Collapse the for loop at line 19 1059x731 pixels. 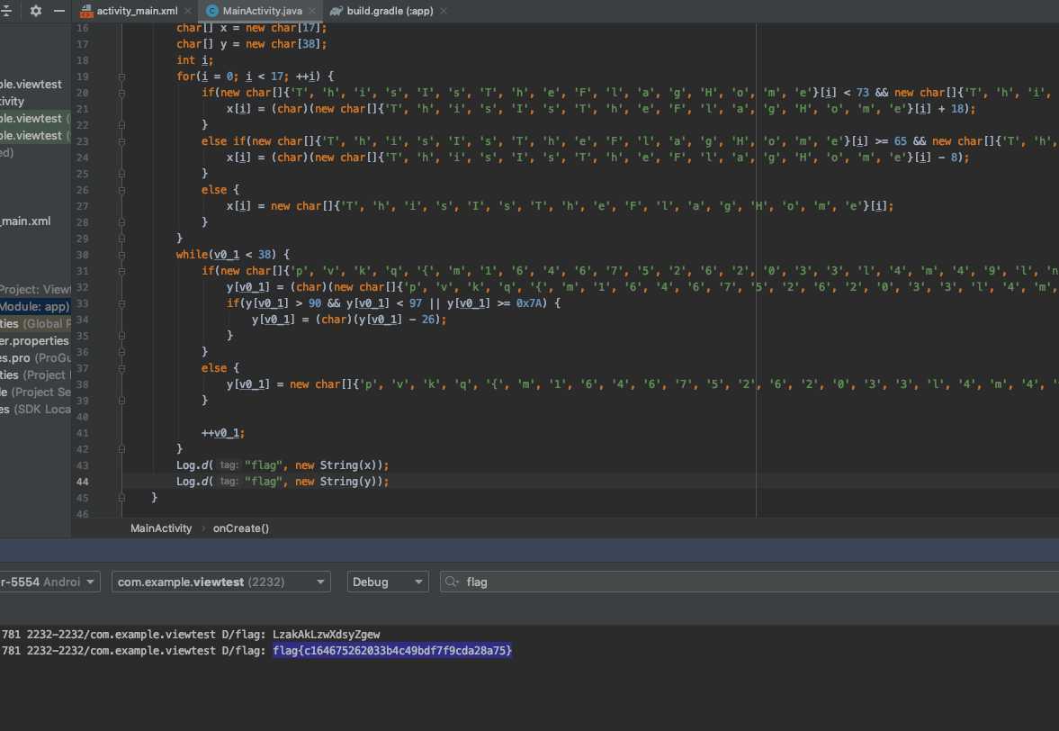(121, 77)
